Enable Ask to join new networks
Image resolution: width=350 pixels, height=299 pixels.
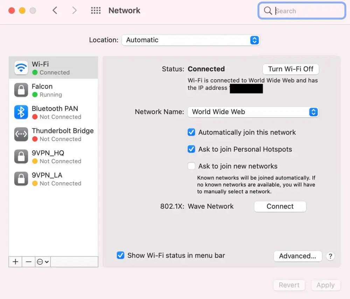pyautogui.click(x=191, y=166)
